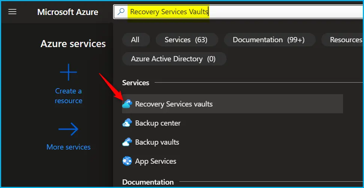
Task: Click the Documentation section heading
Action: pos(148,182)
